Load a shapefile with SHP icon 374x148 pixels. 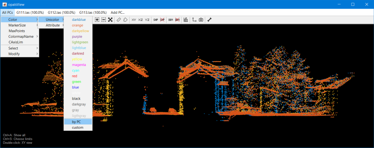156,20
